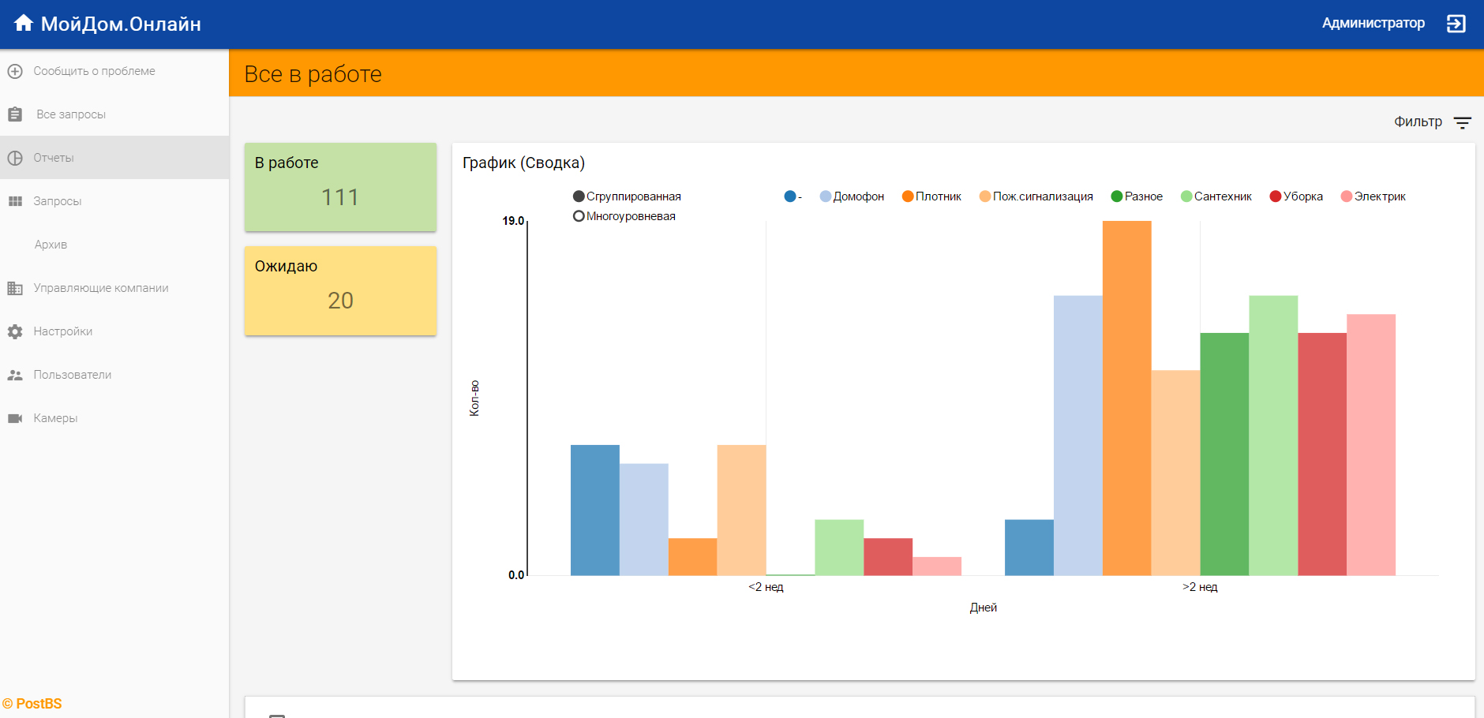This screenshot has width=1484, height=718.
Task: Click the Дней axis title
Action: click(x=984, y=608)
